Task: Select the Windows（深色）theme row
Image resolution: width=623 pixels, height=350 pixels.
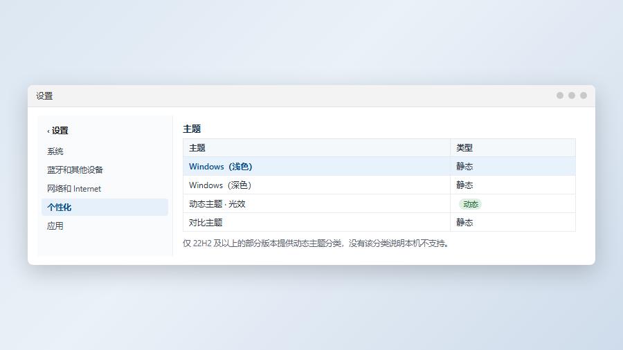Action: 379,185
